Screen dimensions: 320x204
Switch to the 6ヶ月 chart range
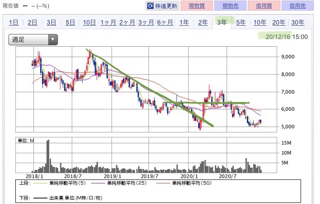(165, 22)
